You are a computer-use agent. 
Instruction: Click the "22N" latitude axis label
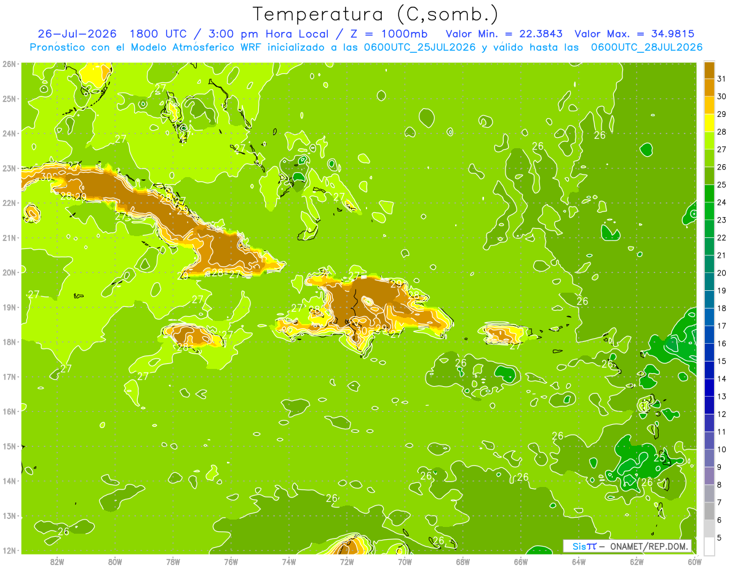(9, 203)
